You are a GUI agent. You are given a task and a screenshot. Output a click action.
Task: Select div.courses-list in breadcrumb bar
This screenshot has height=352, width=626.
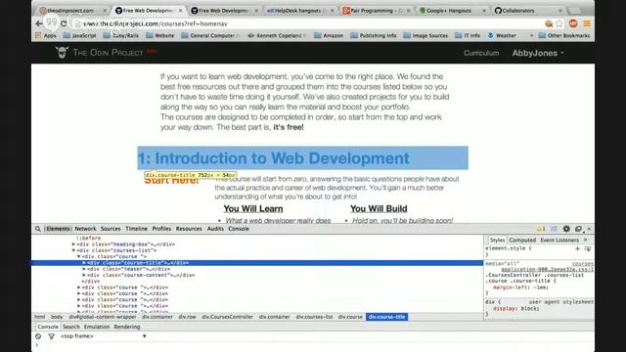click(314, 317)
